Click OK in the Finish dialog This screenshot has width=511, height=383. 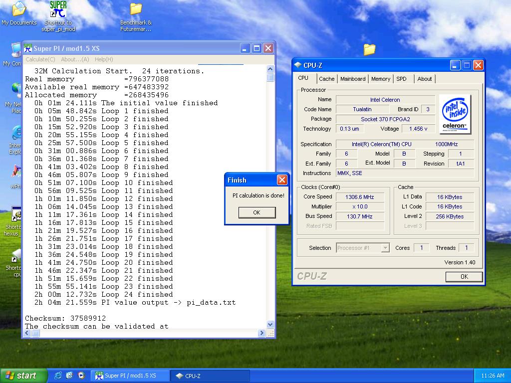coord(257,212)
